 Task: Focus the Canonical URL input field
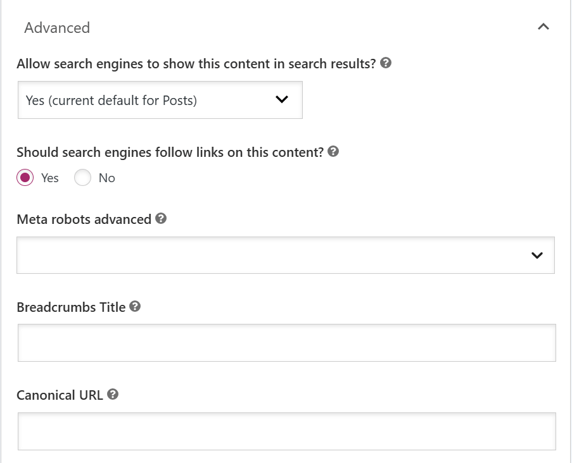coord(285,431)
